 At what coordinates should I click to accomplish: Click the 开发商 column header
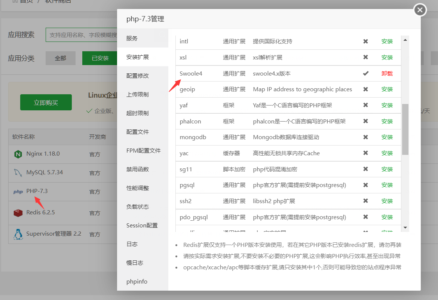tap(98, 137)
